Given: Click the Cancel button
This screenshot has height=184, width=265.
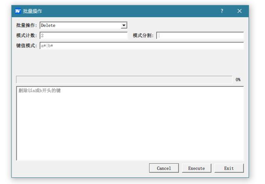Looking at the screenshot, I should click(x=164, y=168).
